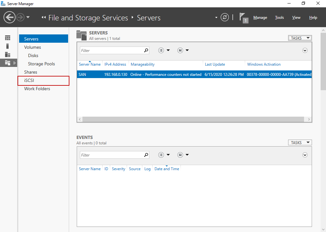
Task: Open saved queries dropdown in Events
Action: (x=183, y=155)
